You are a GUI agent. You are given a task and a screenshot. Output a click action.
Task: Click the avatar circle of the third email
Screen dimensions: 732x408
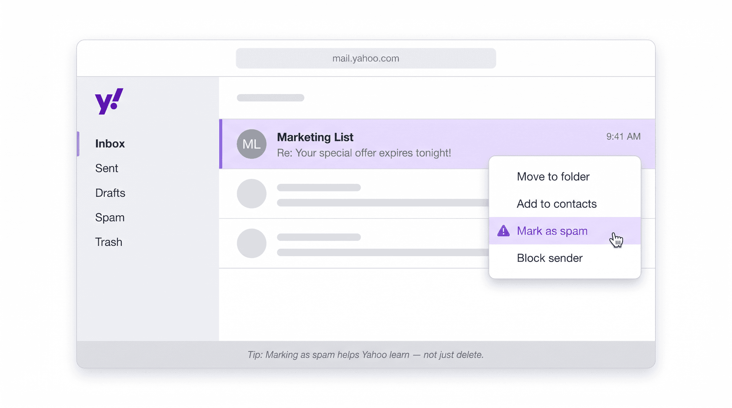(x=251, y=243)
